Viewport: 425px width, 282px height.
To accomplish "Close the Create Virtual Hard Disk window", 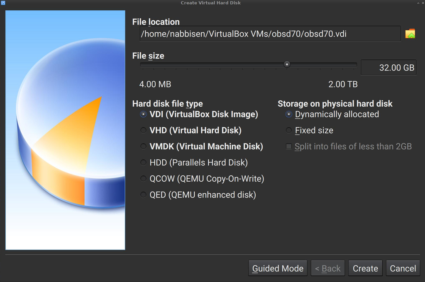I will [423, 3].
